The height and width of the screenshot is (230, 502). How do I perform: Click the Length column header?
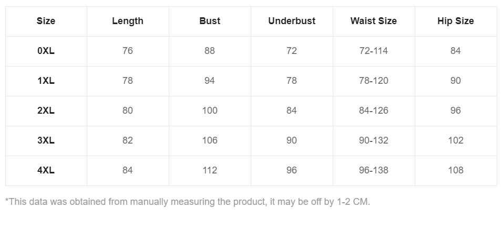pos(128,21)
